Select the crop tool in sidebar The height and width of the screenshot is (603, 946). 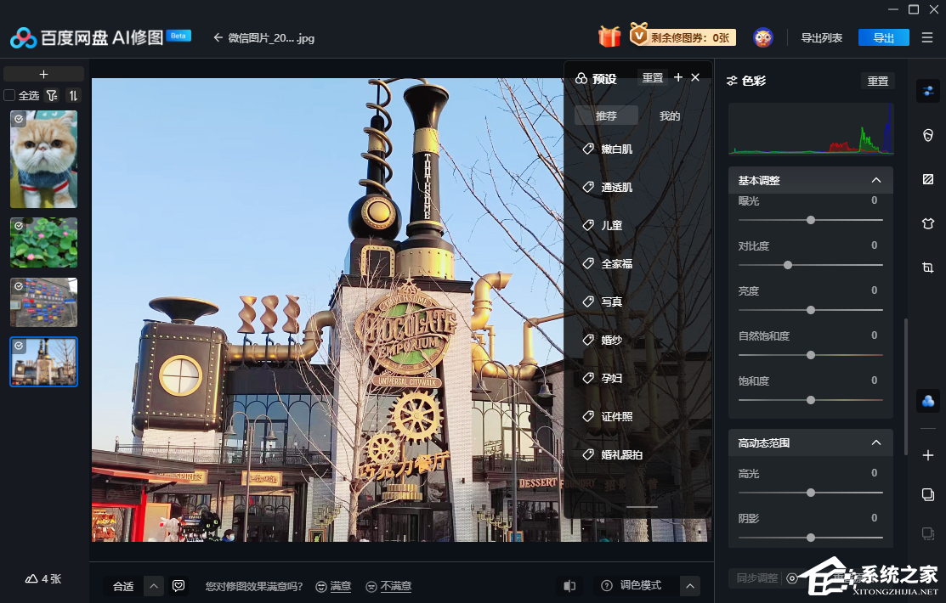(x=928, y=268)
